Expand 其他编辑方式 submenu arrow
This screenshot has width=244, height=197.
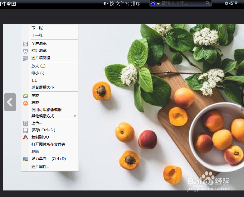[x=75, y=116]
